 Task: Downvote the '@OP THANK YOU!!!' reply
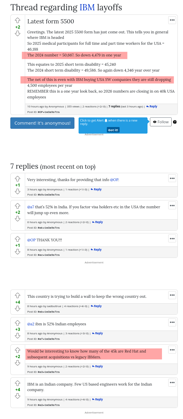(18, 252)
